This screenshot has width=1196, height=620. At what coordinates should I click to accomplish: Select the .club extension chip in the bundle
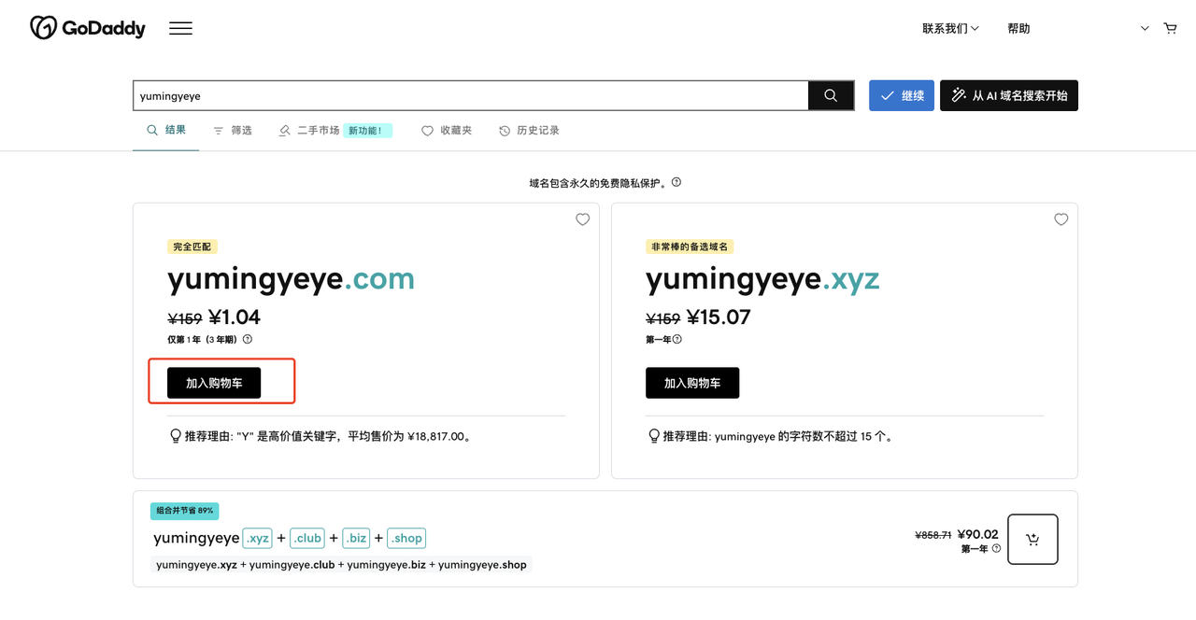(x=306, y=538)
